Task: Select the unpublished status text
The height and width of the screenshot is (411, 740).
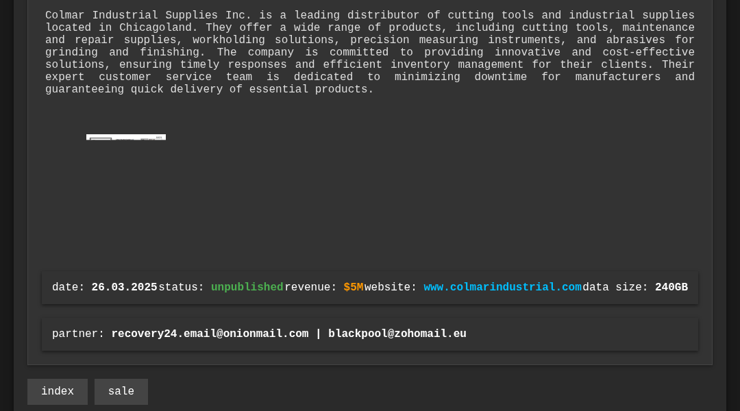Action: point(247,288)
